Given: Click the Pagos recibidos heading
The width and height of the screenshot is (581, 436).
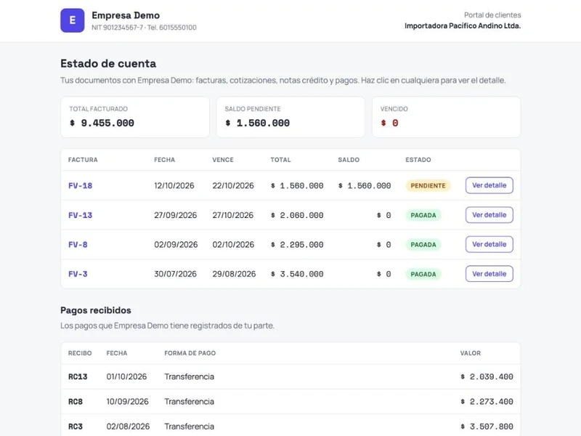Looking at the screenshot, I should (x=96, y=311).
